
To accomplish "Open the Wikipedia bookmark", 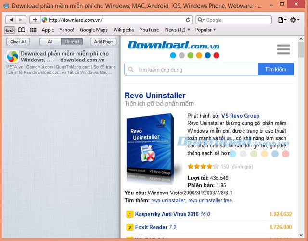I will pyautogui.click(x=124, y=30).
